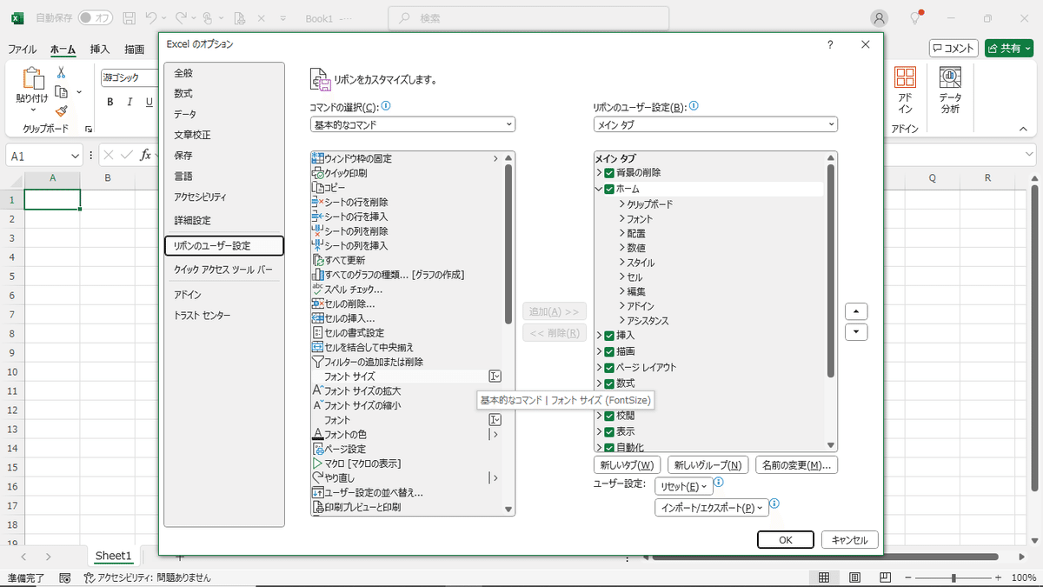This screenshot has width=1043, height=587.
Task: Uncheck the 数式 tab checkbox
Action: (x=609, y=384)
